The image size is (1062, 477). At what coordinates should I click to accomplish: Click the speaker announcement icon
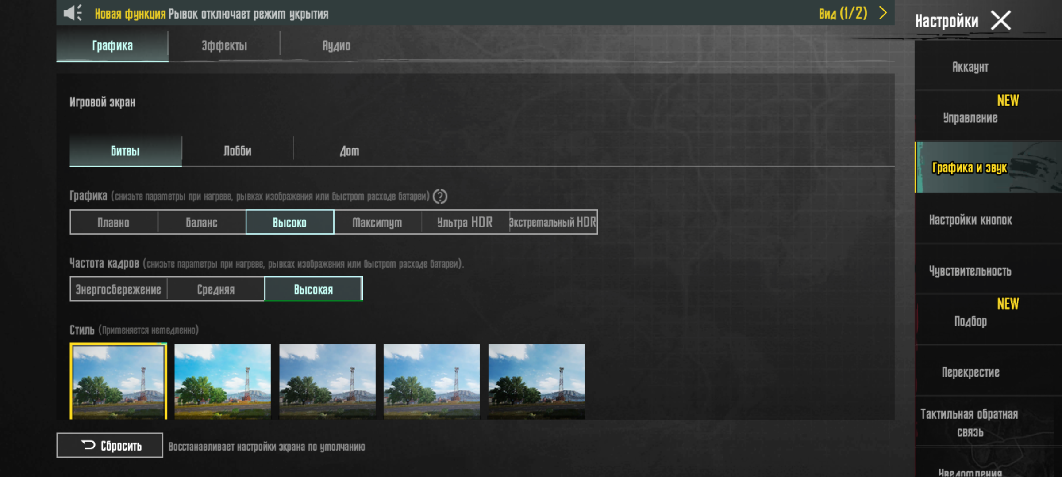click(x=73, y=13)
